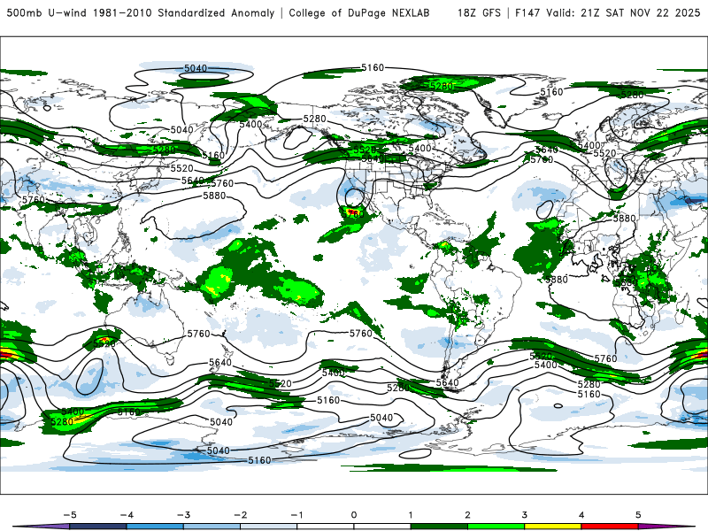Select the red 4 to 5 colorbar segment

point(610,527)
